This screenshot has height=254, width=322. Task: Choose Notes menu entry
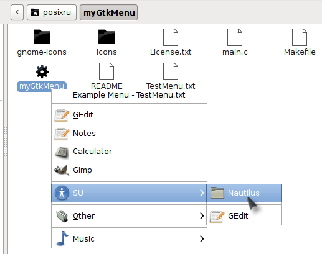[129, 134]
